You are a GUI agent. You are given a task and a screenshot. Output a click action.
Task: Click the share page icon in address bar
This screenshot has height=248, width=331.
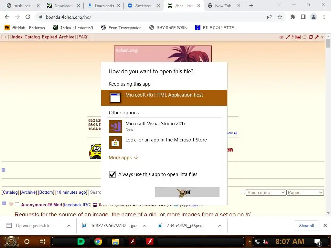(270, 17)
